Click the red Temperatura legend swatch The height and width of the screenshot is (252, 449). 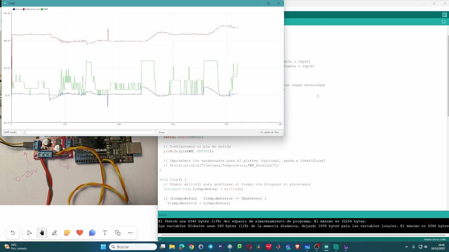point(24,9)
